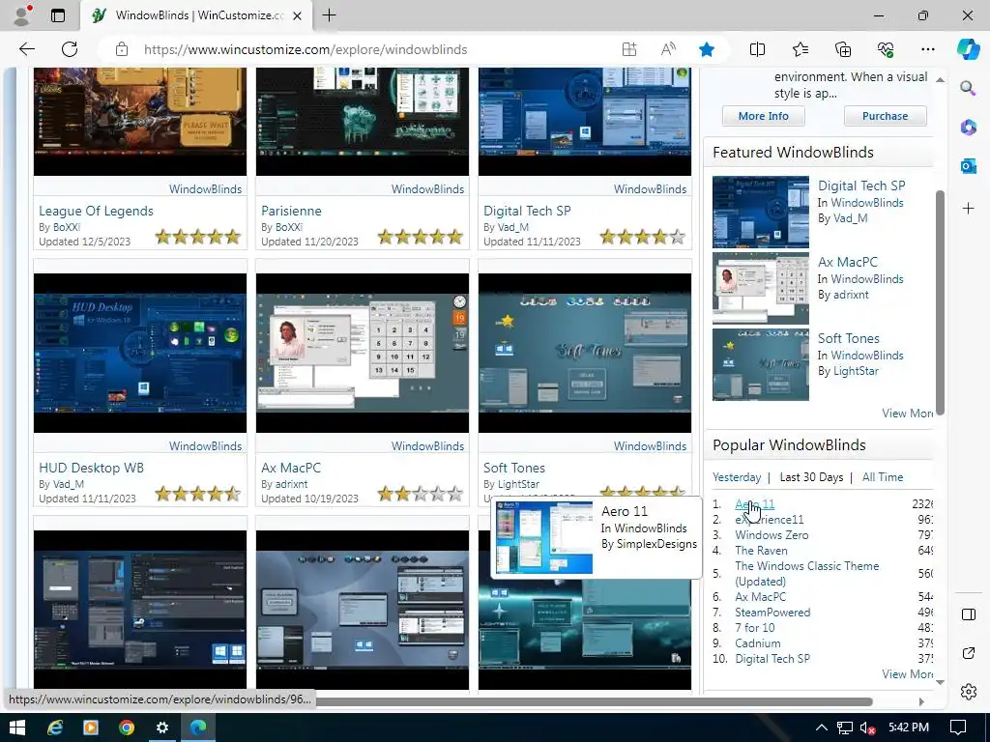Launch Internet Explorer from taskbar
The width and height of the screenshot is (990, 742).
55,728
